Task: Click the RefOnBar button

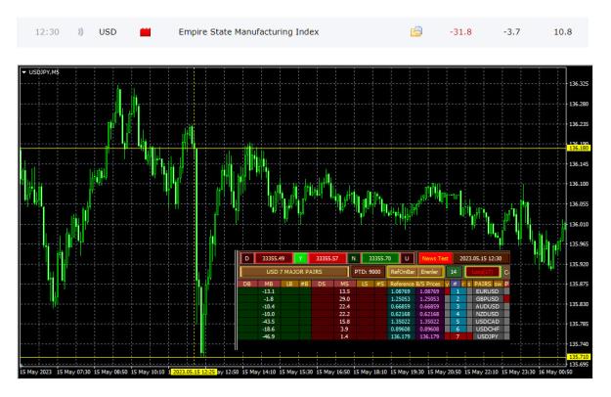Action: pos(402,272)
